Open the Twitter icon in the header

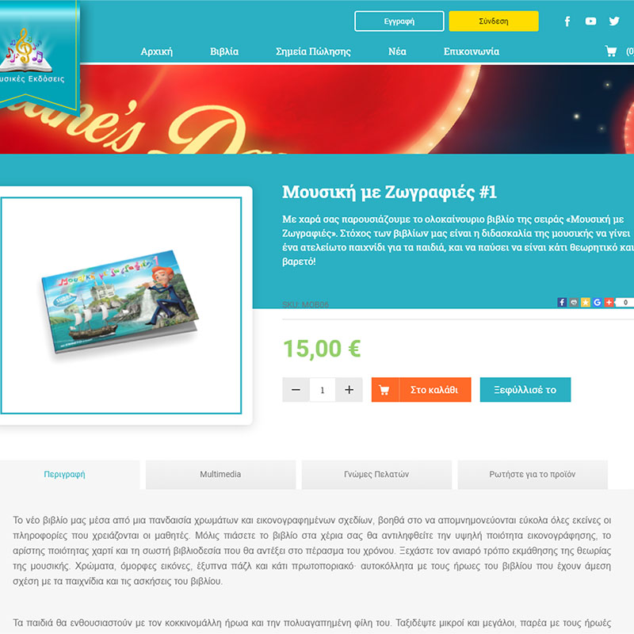(x=614, y=21)
